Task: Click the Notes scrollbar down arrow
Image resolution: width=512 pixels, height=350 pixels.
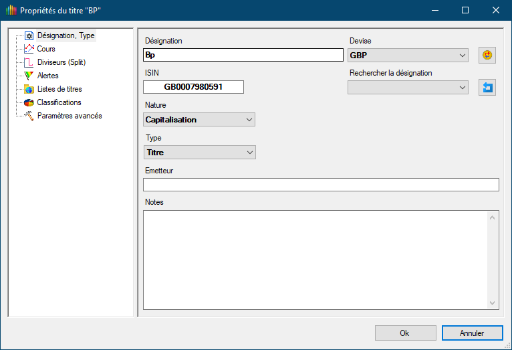Action: click(x=493, y=303)
